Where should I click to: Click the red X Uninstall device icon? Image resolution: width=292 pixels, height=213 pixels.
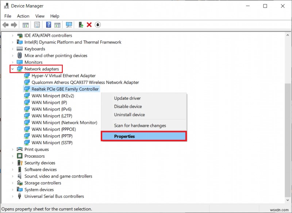click(89, 25)
